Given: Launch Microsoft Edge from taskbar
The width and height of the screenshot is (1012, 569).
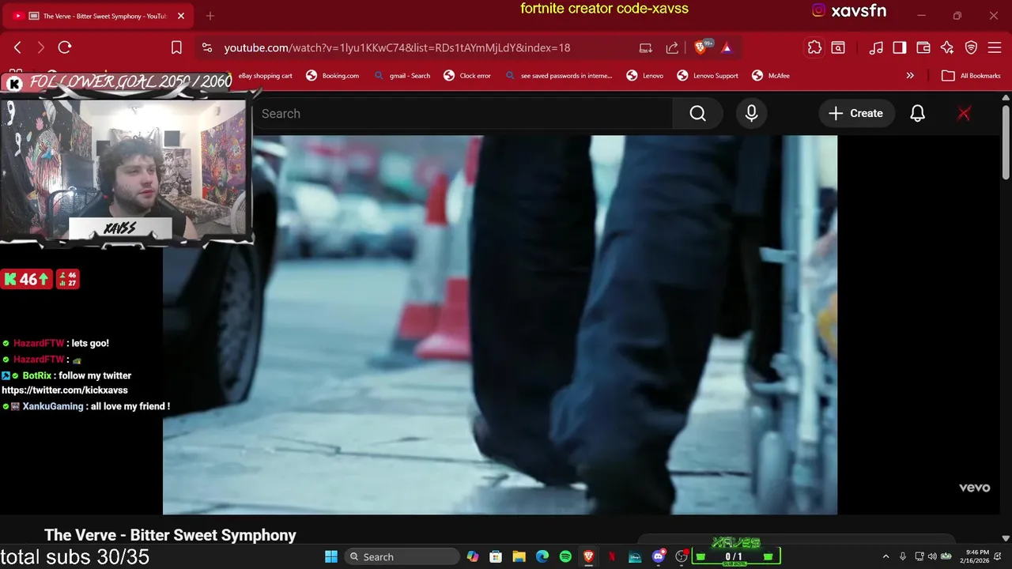Looking at the screenshot, I should 542,556.
